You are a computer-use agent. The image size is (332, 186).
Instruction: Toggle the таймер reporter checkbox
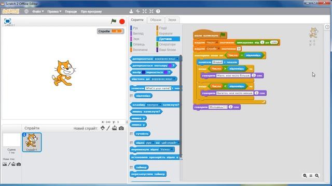tap(131, 167)
